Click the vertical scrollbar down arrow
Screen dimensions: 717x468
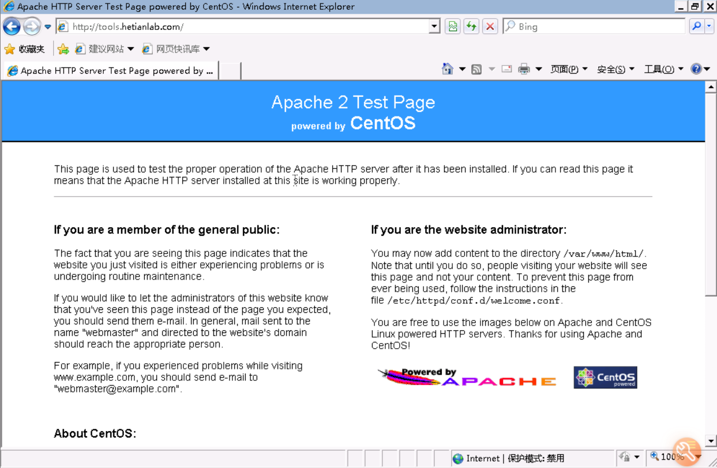click(x=711, y=441)
